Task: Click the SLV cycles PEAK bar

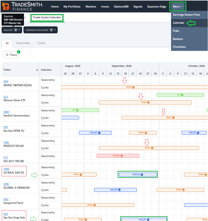Action: click(145, 102)
